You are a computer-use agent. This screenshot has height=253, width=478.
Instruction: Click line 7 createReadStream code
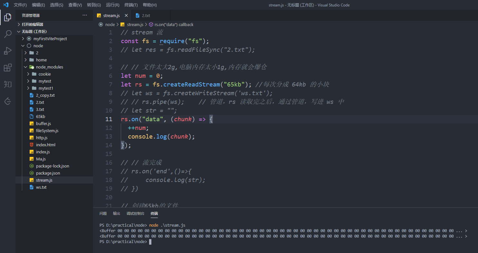[186, 84]
